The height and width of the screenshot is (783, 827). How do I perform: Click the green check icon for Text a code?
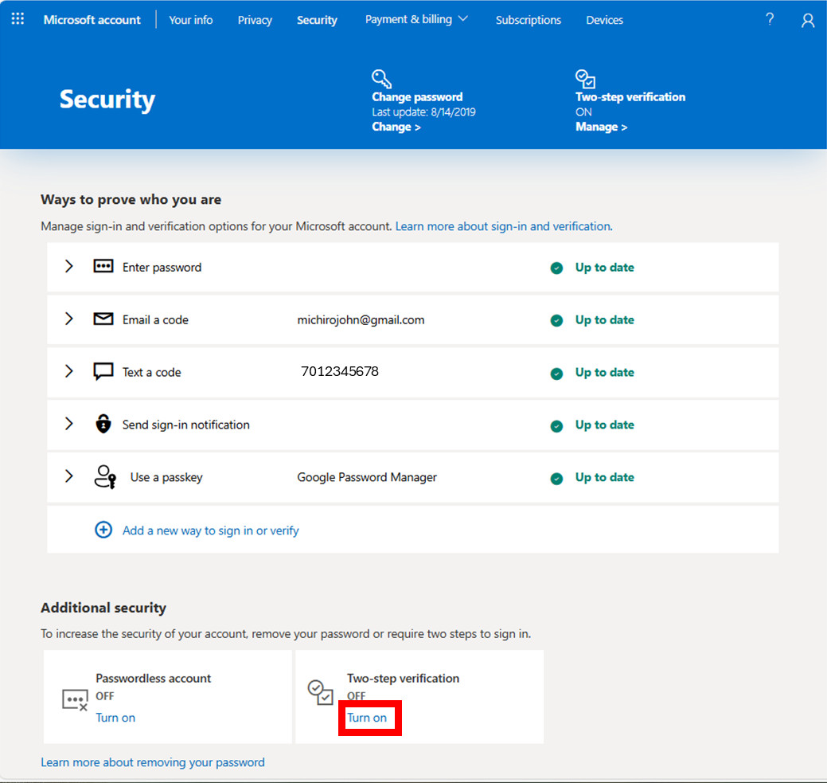click(x=556, y=374)
